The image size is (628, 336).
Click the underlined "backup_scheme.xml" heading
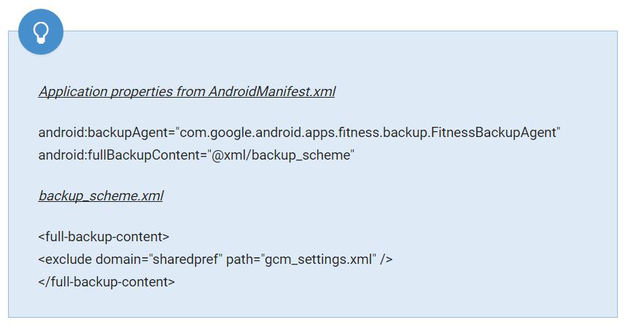(x=101, y=196)
